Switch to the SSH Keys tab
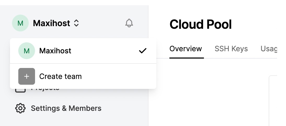286x126 pixels. click(231, 49)
